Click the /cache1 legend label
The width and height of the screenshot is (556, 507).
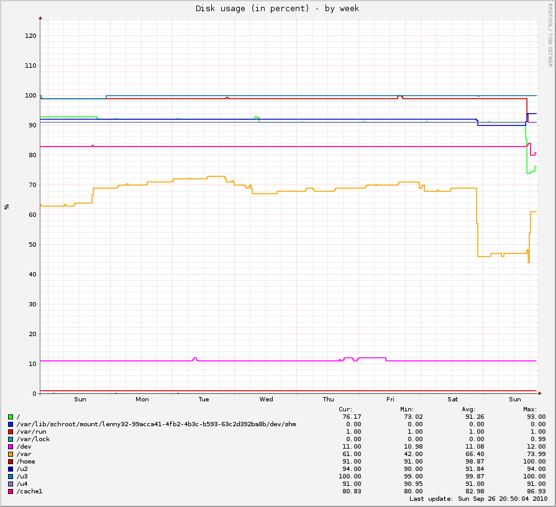tap(29, 491)
